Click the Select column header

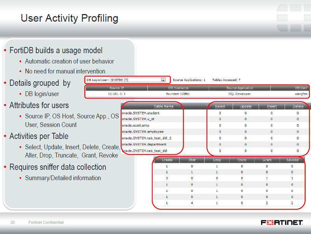point(220,106)
